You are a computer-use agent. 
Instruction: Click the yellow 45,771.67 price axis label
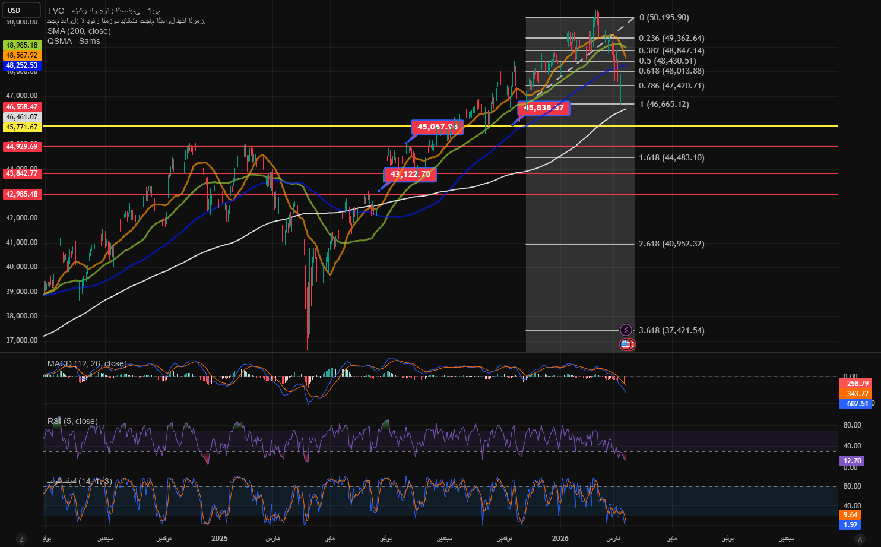(22, 127)
